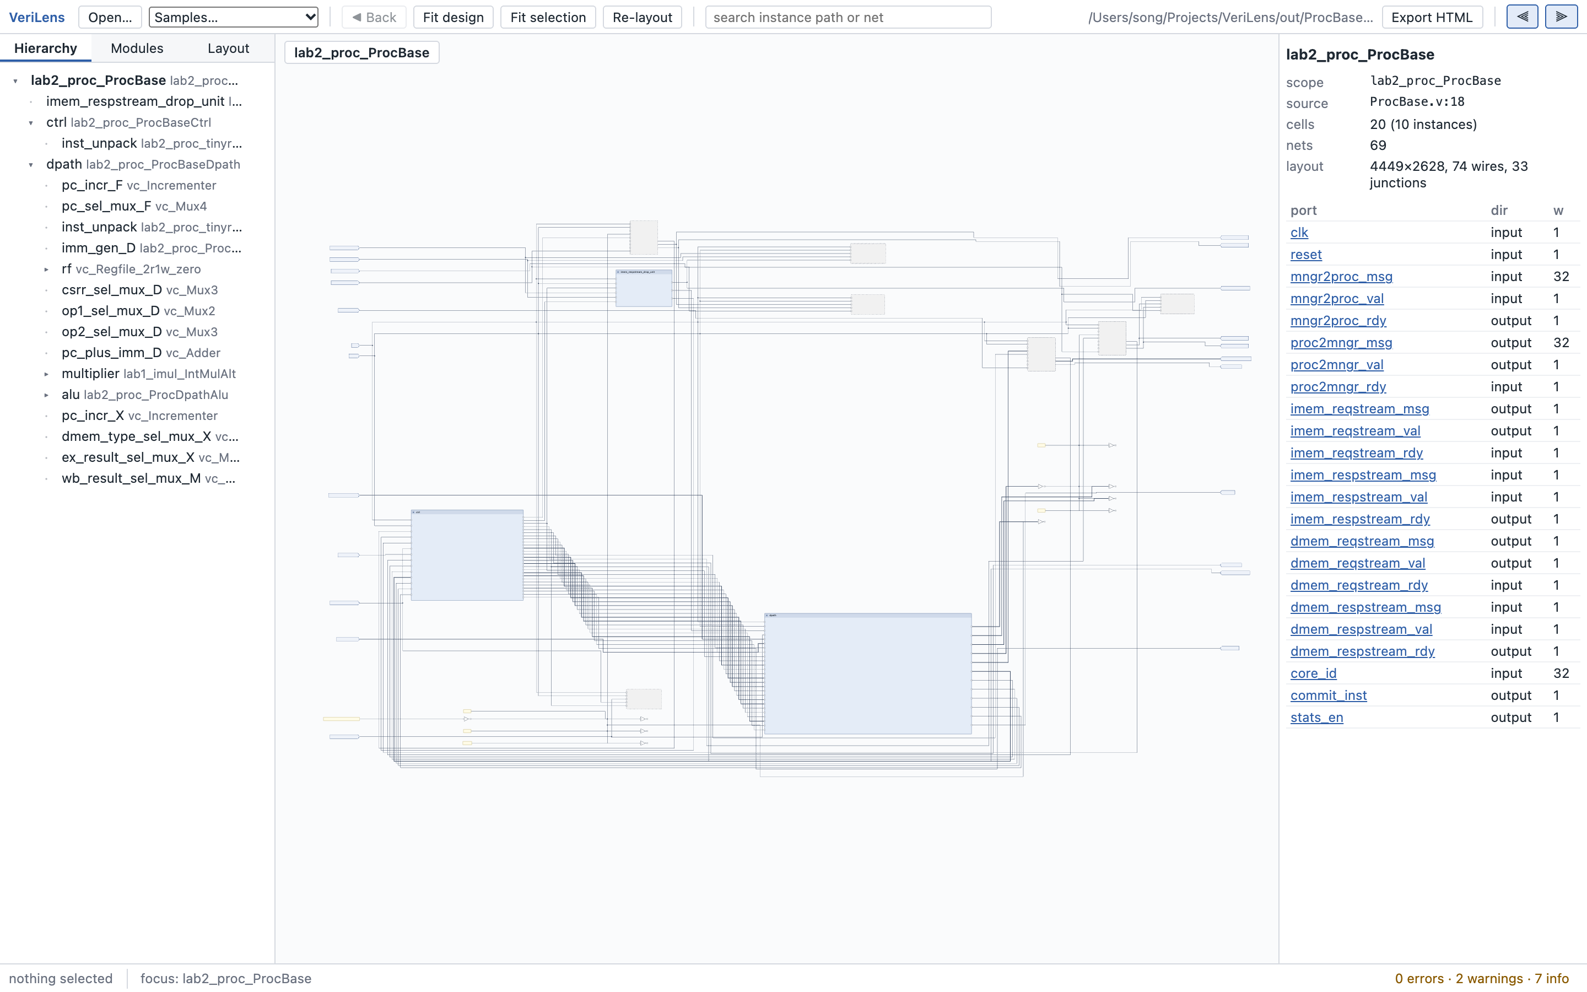Expand the multiplier tree node

pos(46,374)
